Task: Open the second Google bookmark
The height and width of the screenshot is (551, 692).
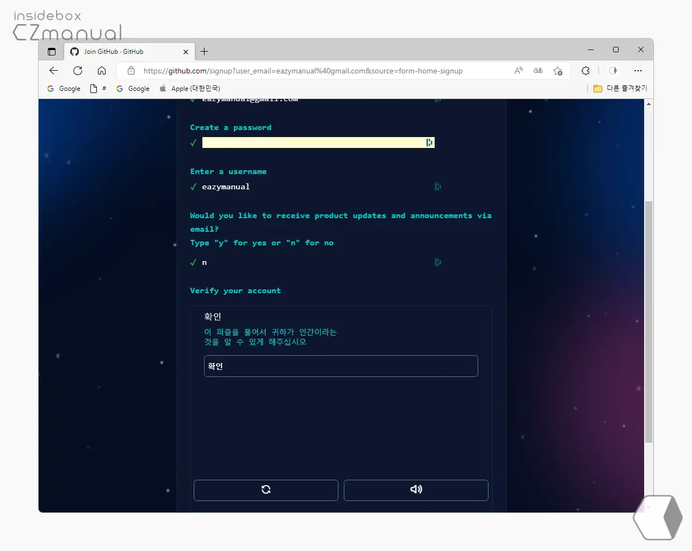Action: (x=133, y=89)
